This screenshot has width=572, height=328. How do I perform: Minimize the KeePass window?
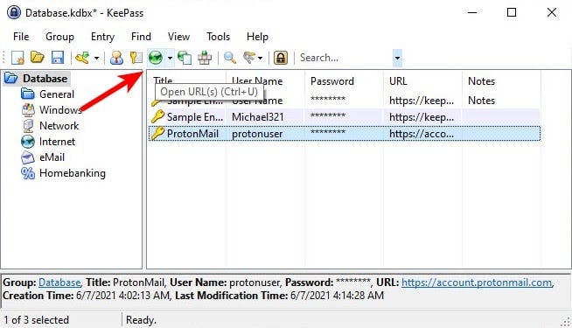(472, 12)
